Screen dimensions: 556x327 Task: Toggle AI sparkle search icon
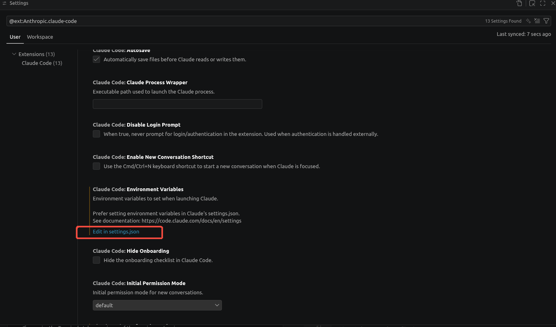tap(528, 21)
